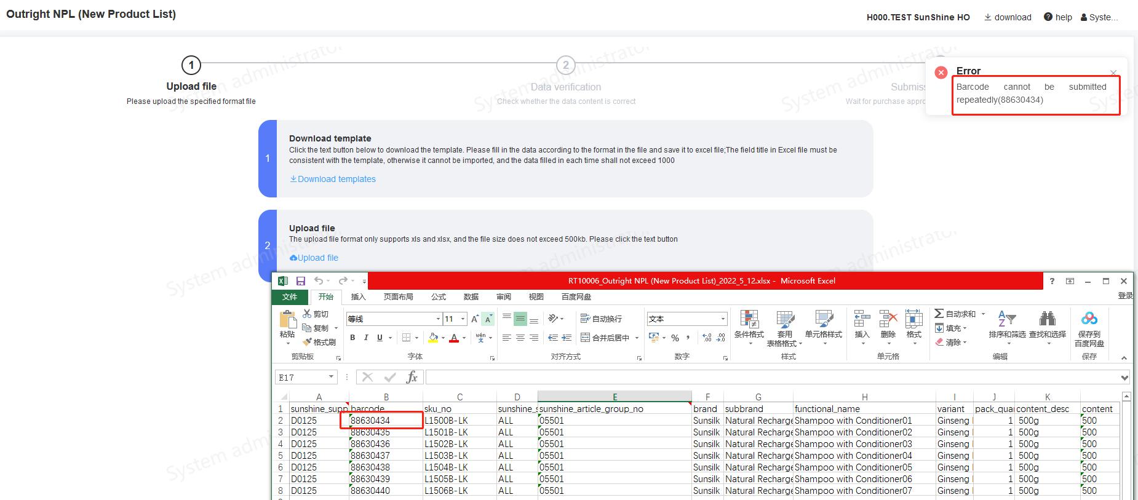Open the number format dropdown
Screen dimensions: 1138x500
coord(723,319)
